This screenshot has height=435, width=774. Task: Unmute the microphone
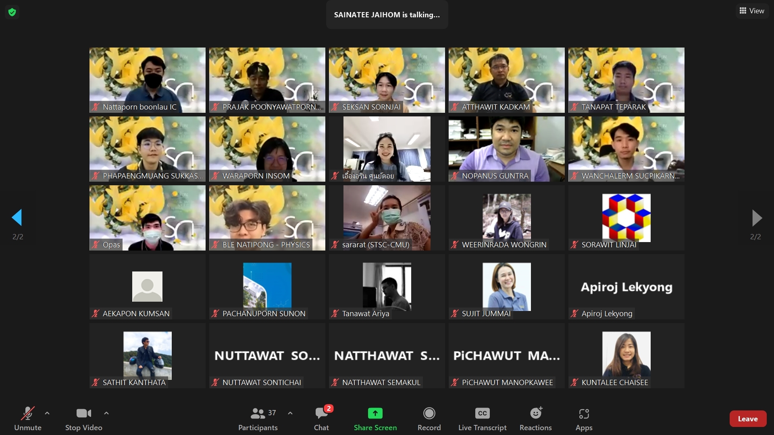coord(27,413)
